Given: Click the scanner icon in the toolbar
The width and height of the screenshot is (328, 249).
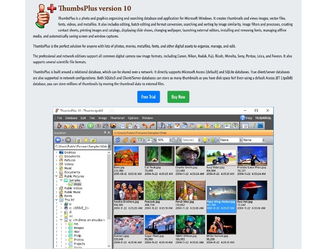Looking at the screenshot, I should point(185,126).
